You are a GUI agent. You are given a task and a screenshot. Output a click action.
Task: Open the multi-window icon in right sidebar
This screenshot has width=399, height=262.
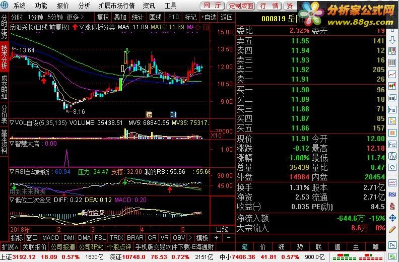[x=392, y=98]
